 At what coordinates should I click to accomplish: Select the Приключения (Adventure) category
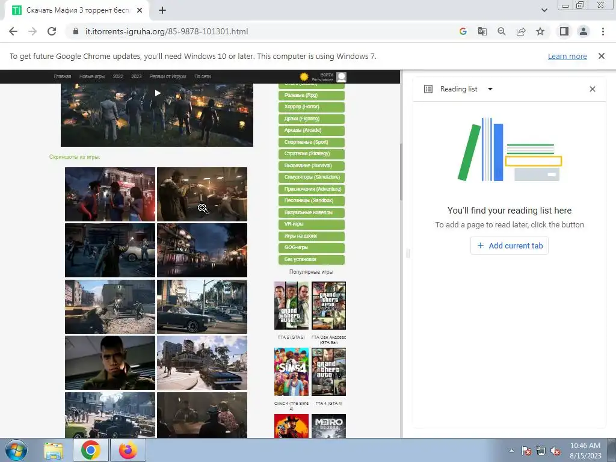coord(312,189)
